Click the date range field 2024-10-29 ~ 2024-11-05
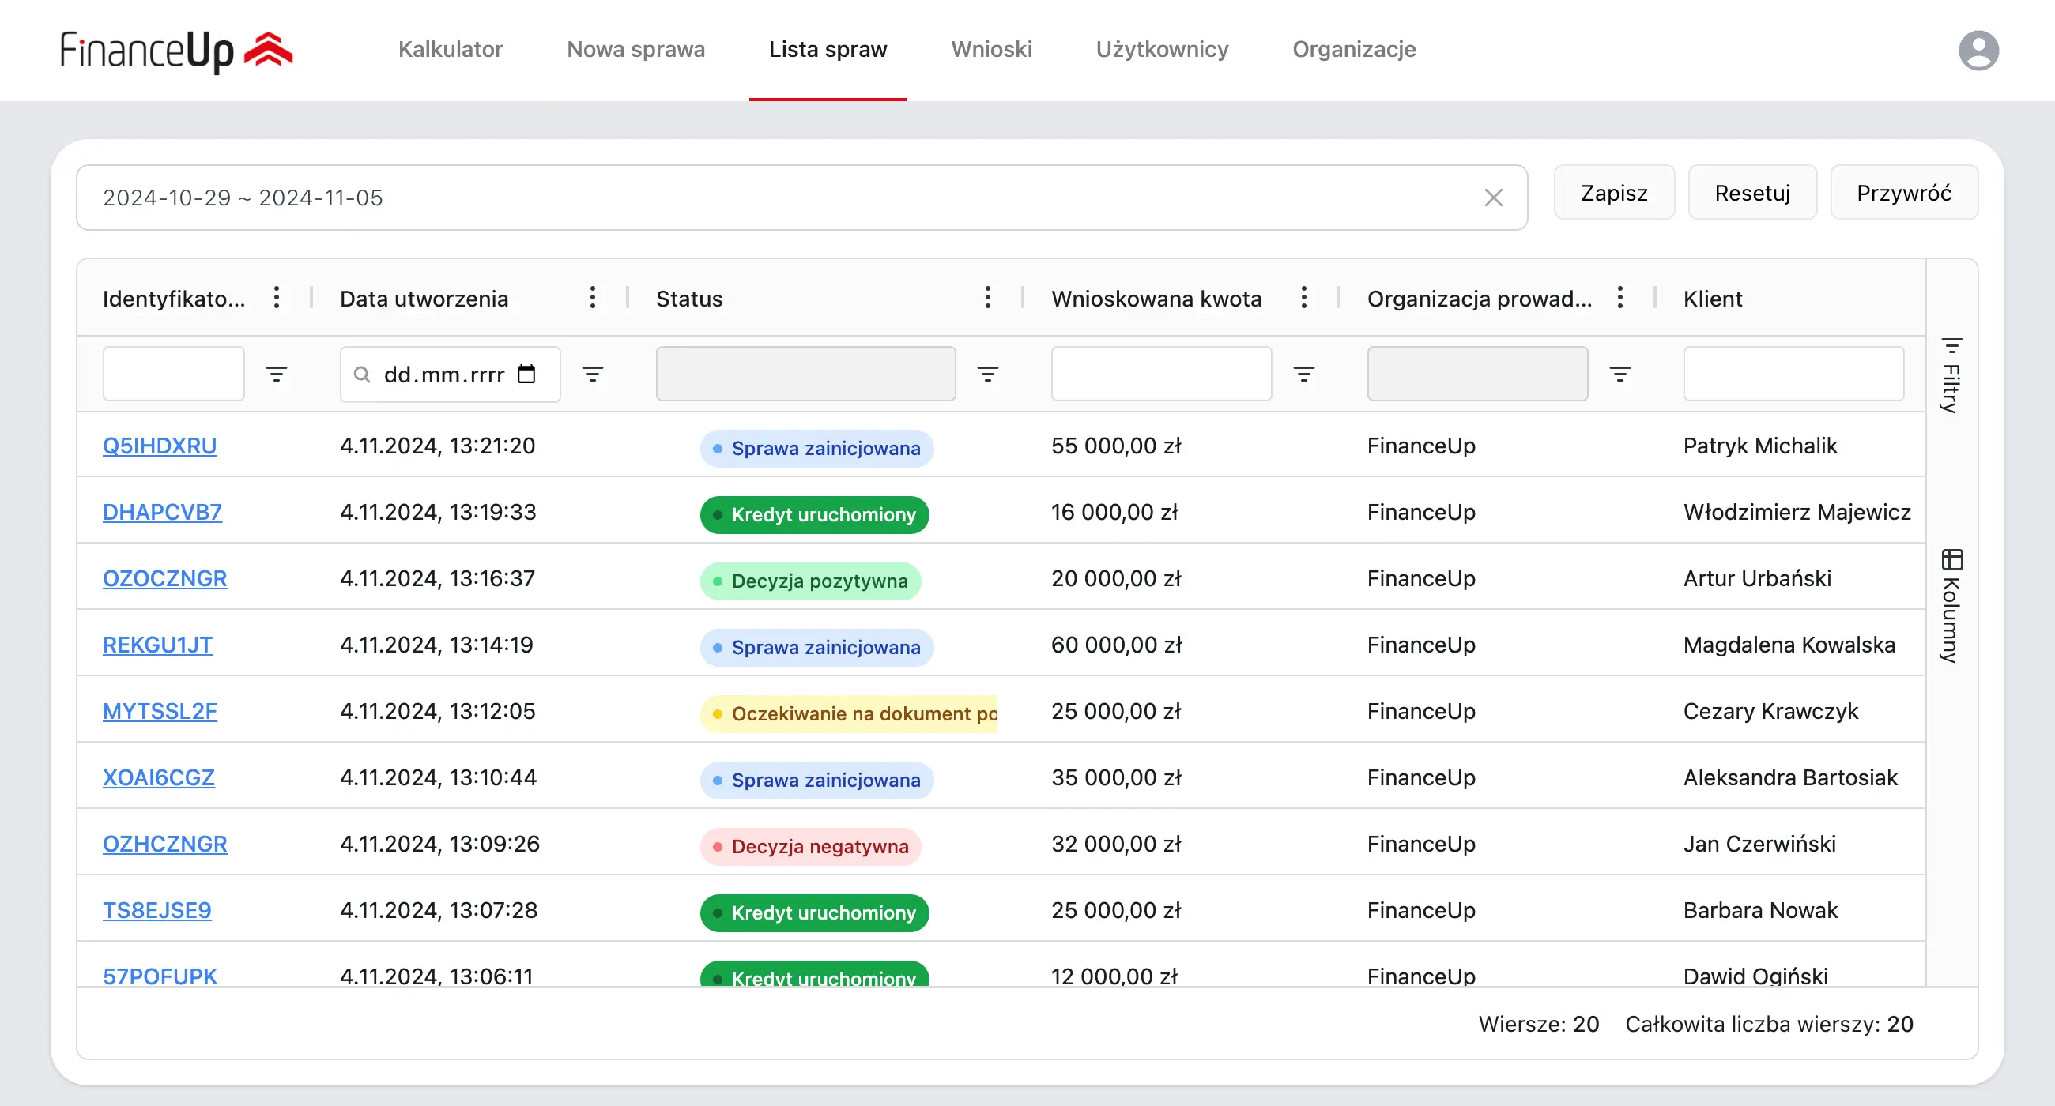The height and width of the screenshot is (1106, 2055). pos(801,197)
